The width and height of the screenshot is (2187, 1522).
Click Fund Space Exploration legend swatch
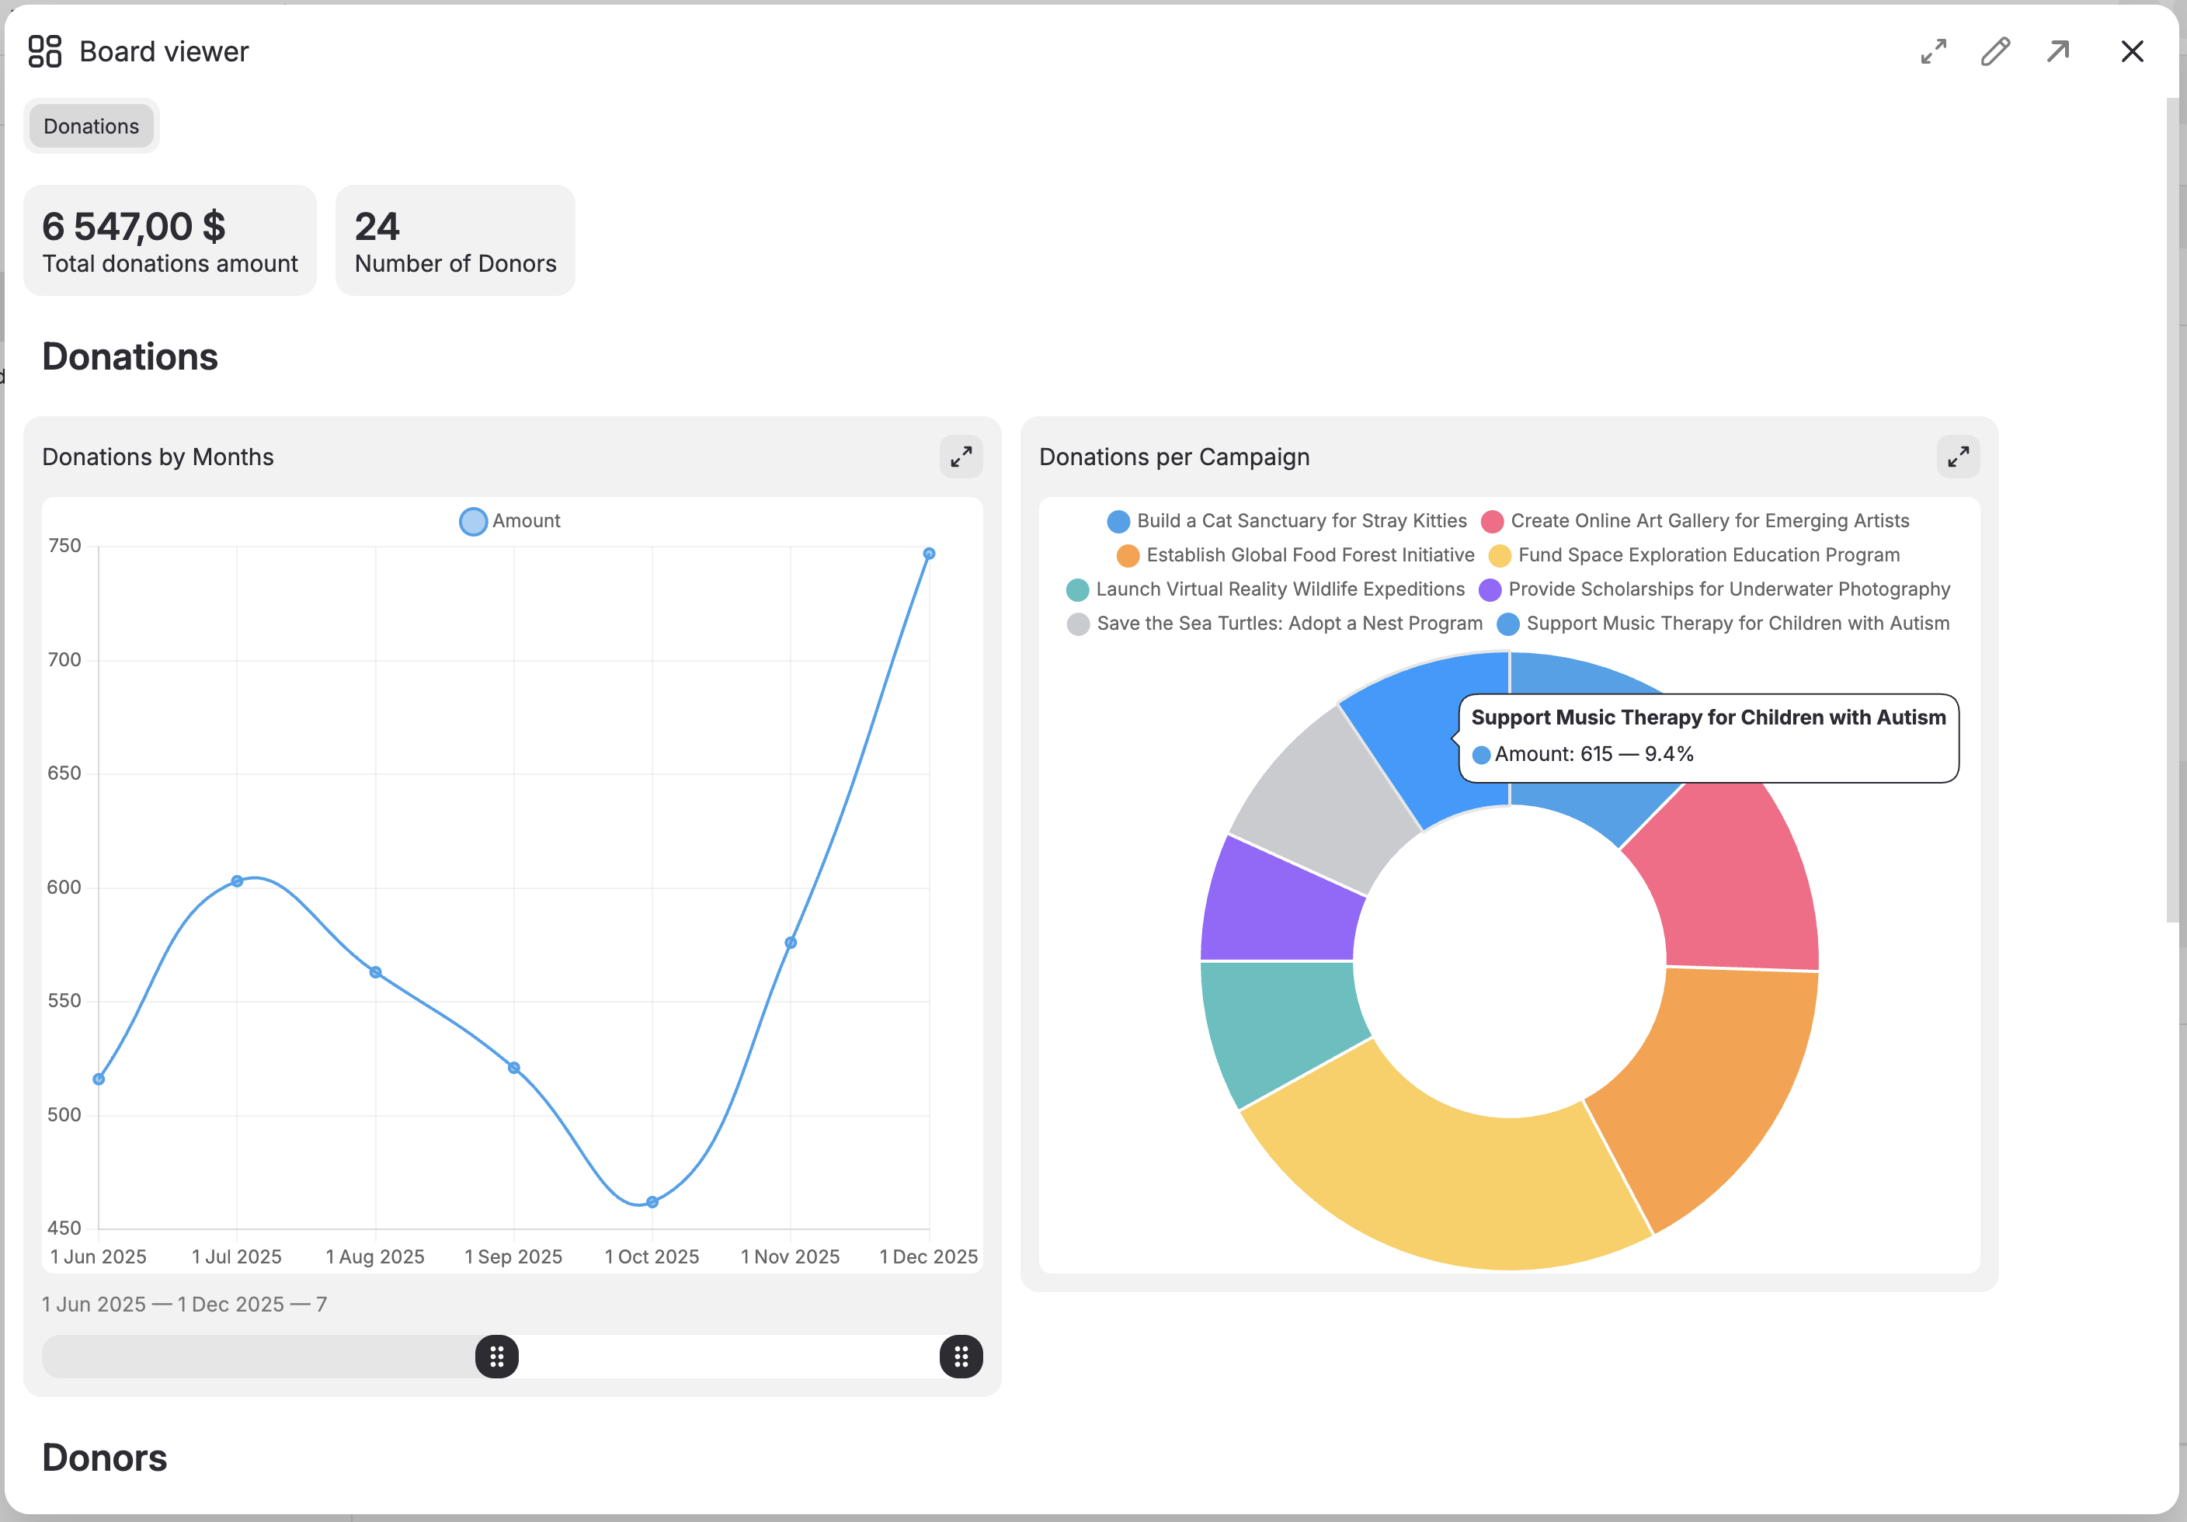click(1499, 555)
